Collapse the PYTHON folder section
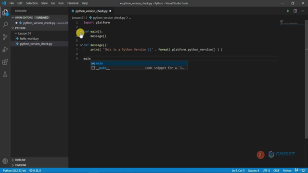Screen dimensions: 308x173 [13, 28]
